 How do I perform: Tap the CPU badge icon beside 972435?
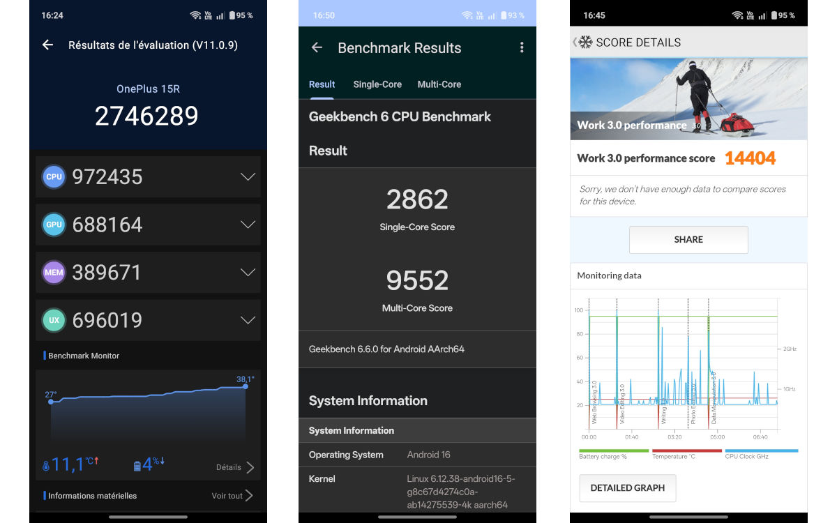point(54,176)
